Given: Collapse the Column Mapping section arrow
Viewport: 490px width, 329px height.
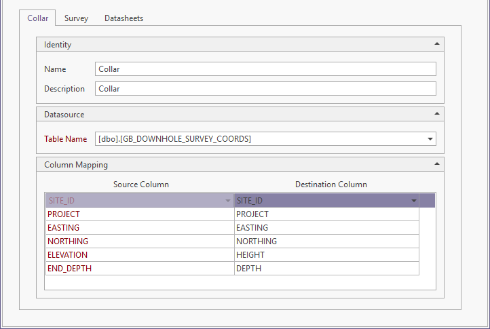Looking at the screenshot, I should 436,164.
